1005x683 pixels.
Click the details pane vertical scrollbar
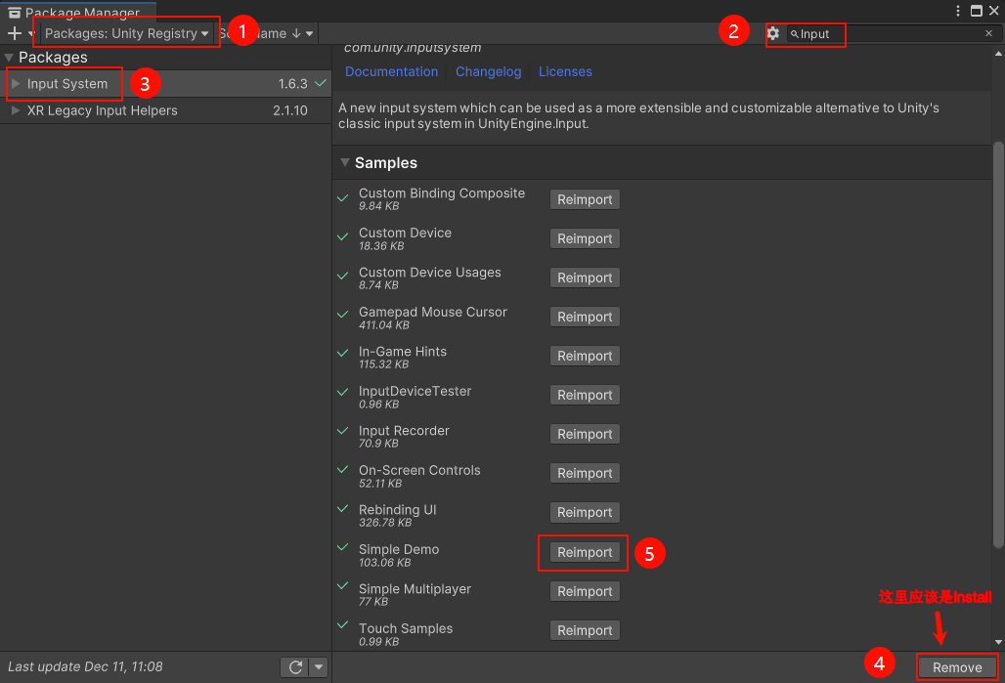tap(998, 345)
